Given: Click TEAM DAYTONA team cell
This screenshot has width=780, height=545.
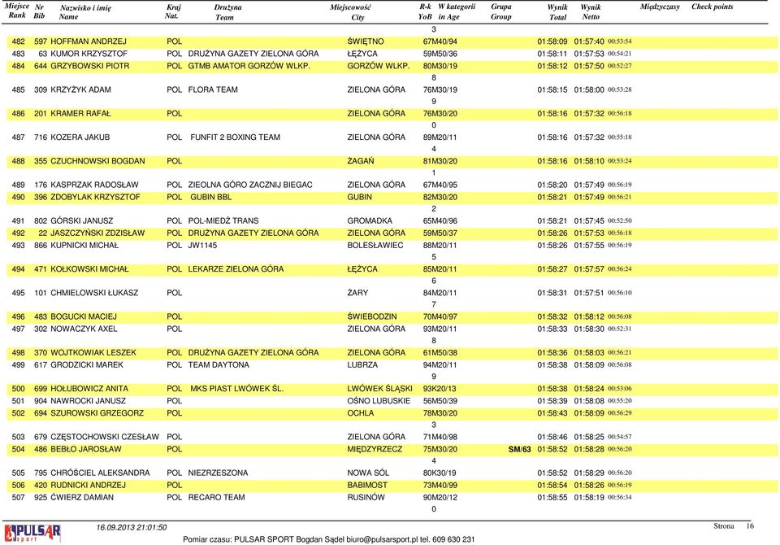Looking at the screenshot, I should 219,364.
